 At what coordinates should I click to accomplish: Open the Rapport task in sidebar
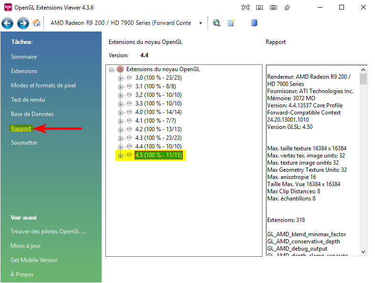[21, 128]
